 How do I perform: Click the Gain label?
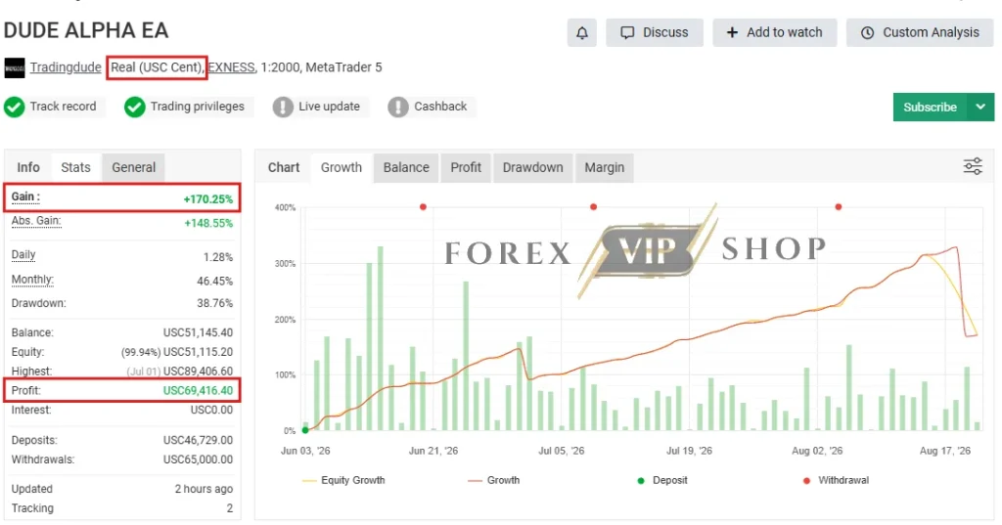(25, 197)
